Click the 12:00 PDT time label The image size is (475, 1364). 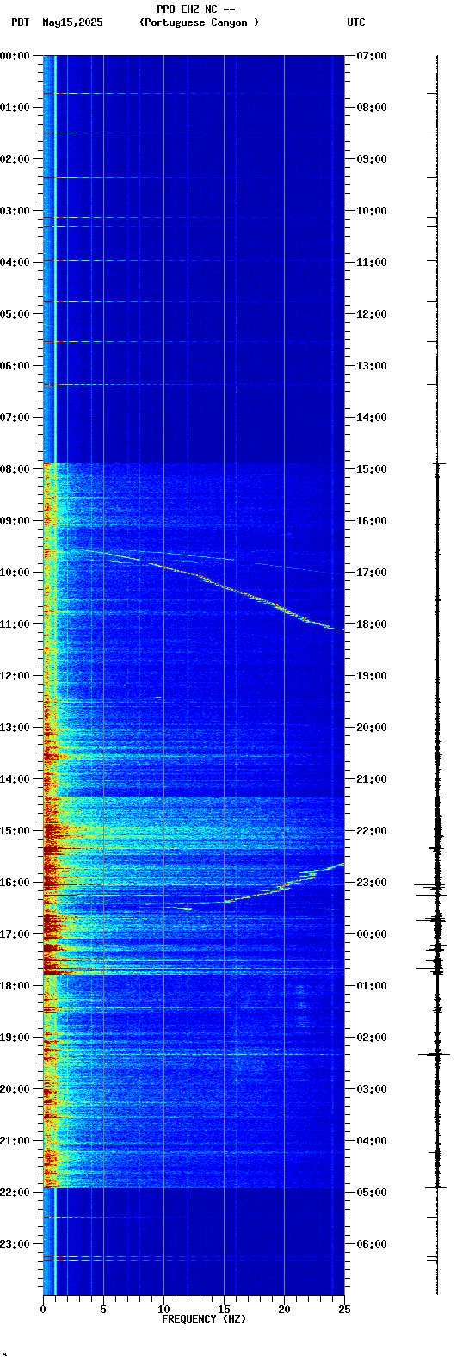point(15,676)
